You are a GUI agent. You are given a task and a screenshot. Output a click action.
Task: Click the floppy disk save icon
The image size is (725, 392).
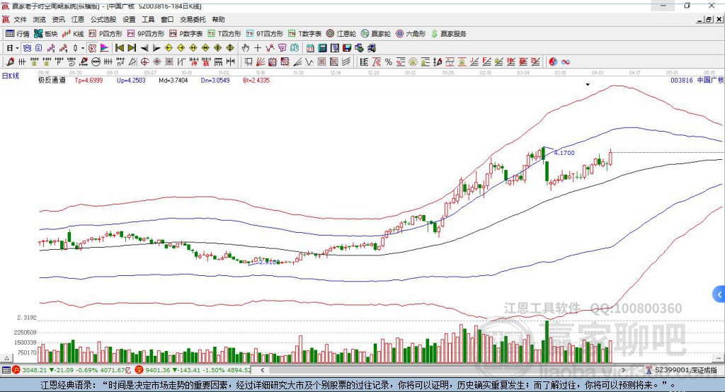point(347,48)
